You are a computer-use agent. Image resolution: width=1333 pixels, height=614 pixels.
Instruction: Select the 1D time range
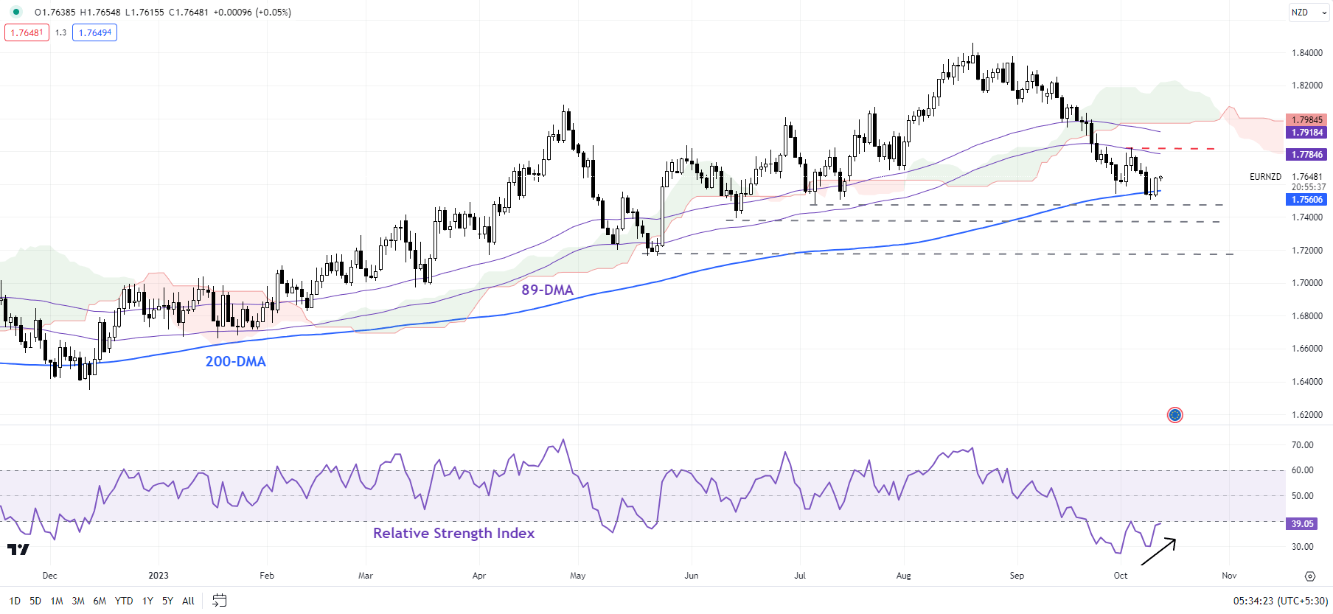(15, 601)
